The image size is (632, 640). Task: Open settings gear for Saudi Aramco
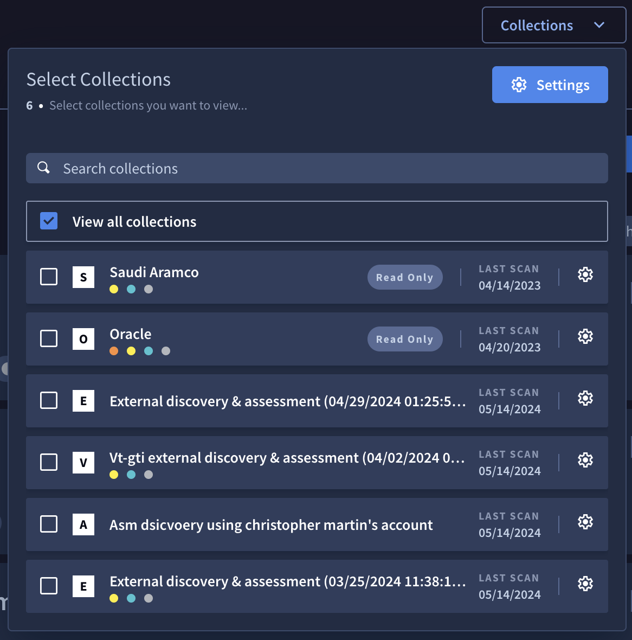(x=585, y=274)
